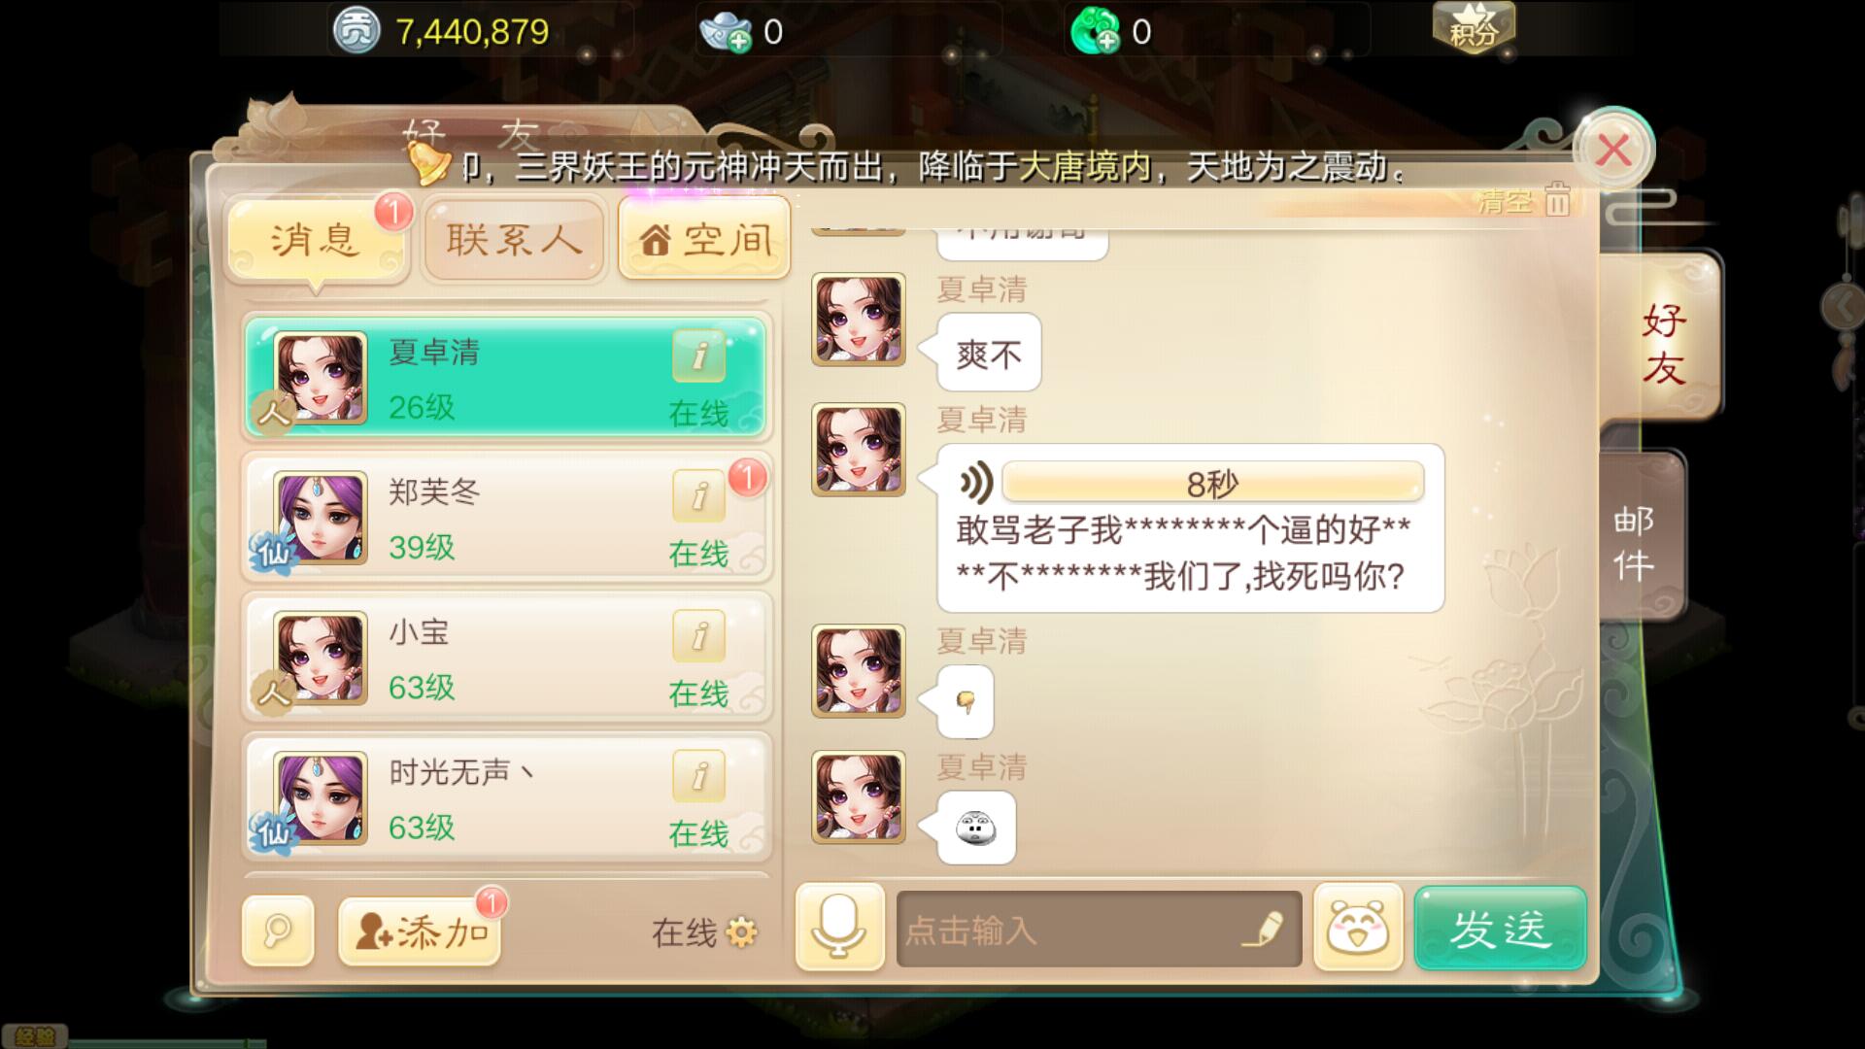Viewport: 1865px width, 1049px height.
Task: Open info icon for 郑芙冬
Action: [x=698, y=496]
